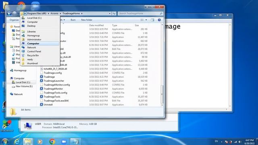Expand arrow after Program Files (x86) breadcrumb
This screenshot has width=258, height=145.
click(x=48, y=13)
